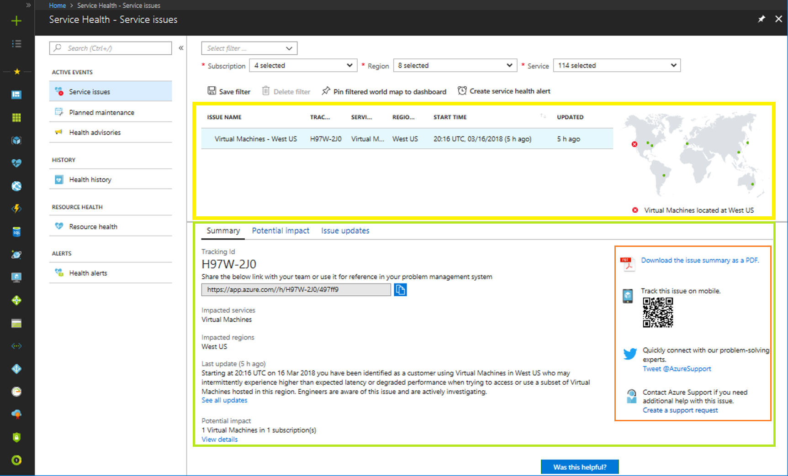Image resolution: width=788 pixels, height=476 pixels.
Task: Select Service issues in the menu
Action: (x=111, y=91)
